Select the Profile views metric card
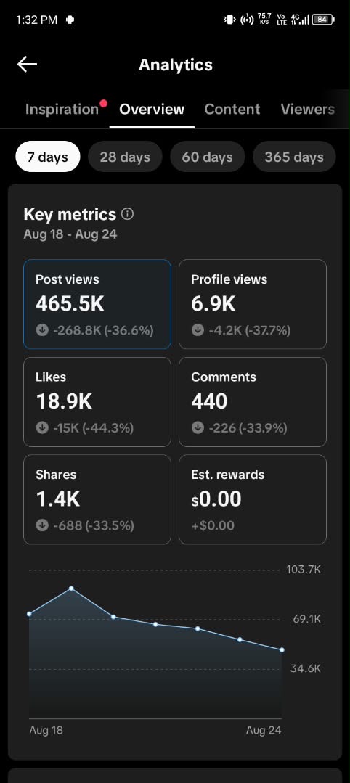Viewport: 350px width, 783px height. point(253,304)
